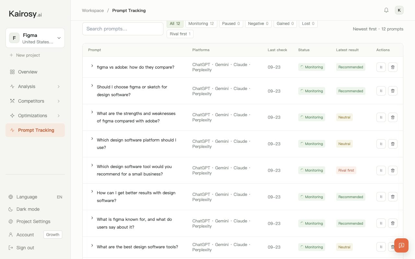Filter prompts by All
This screenshot has width=415, height=259.
(x=175, y=24)
